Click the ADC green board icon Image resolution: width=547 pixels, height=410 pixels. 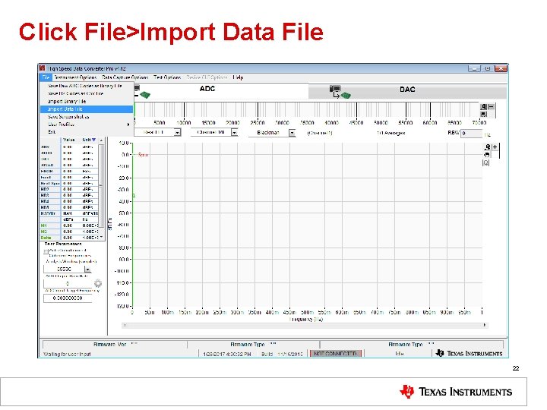coord(145,94)
